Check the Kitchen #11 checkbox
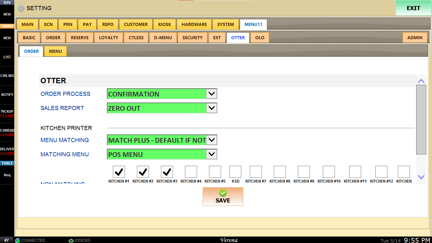The height and width of the screenshot is (243, 432). 355,172
